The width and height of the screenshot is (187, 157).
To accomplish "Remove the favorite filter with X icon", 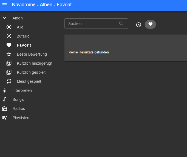I will point(139,25).
